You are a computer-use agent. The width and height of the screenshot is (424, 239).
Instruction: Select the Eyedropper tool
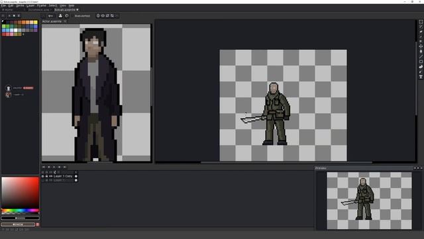(421, 37)
